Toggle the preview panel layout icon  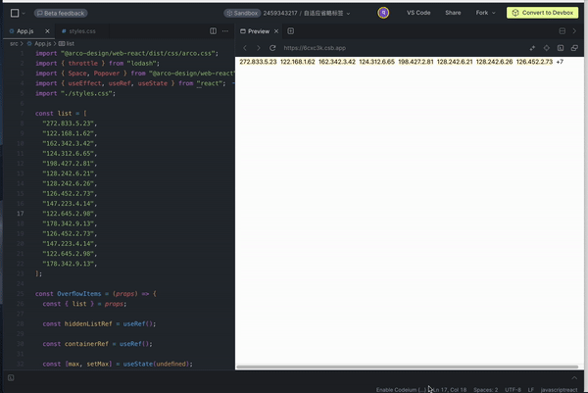point(563,31)
